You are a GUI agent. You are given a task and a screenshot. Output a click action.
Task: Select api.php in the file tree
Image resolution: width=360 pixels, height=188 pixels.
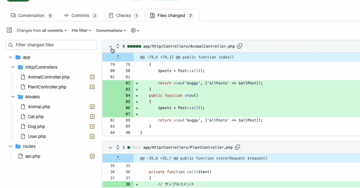coord(33,156)
